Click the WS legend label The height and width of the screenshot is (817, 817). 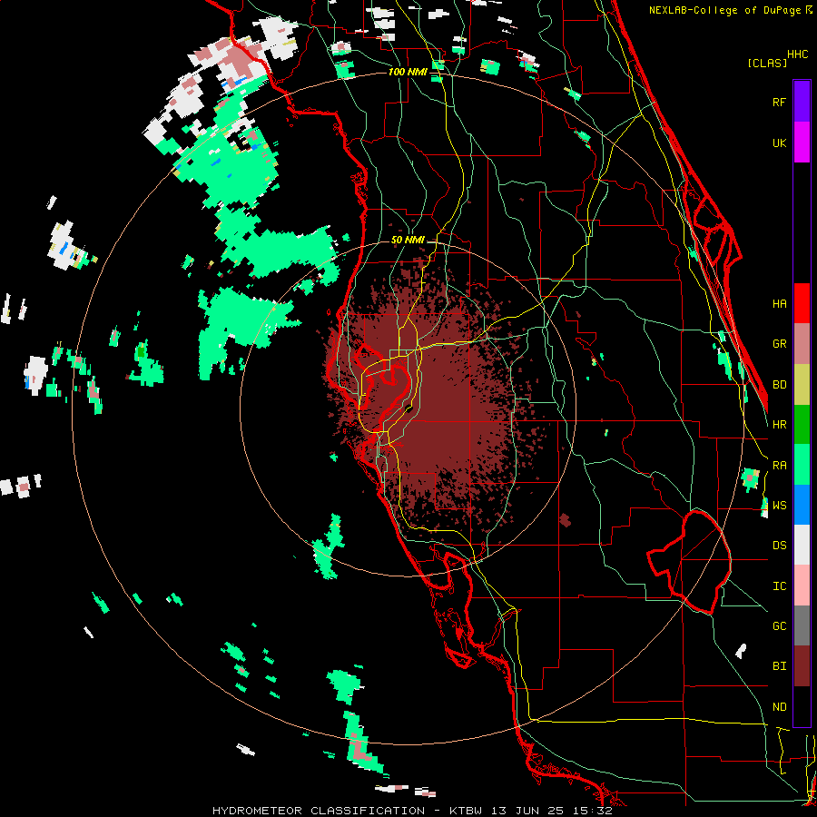pyautogui.click(x=779, y=505)
